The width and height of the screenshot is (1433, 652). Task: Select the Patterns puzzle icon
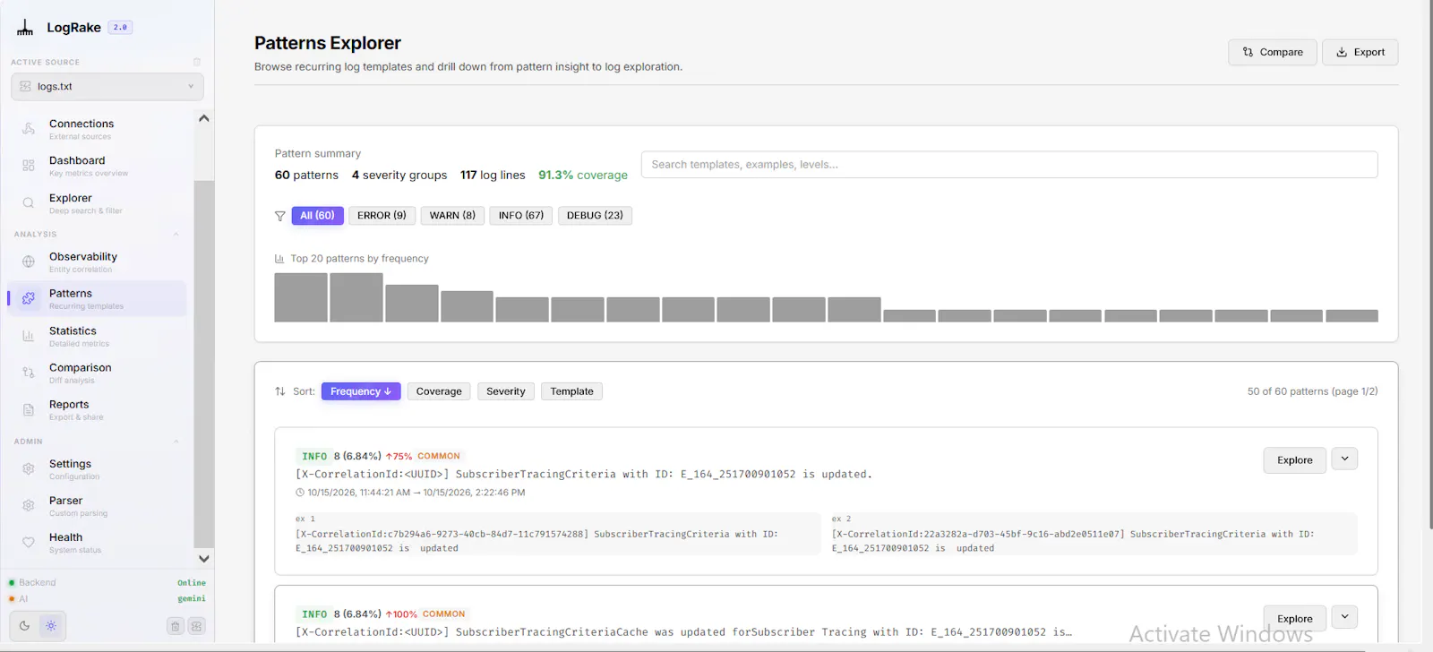pyautogui.click(x=29, y=298)
